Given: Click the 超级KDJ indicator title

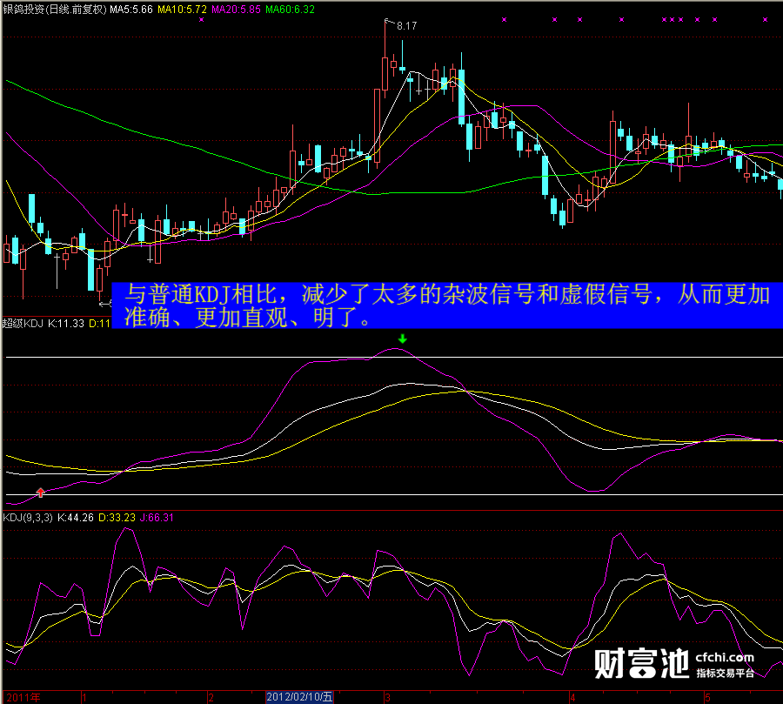Looking at the screenshot, I should click(x=23, y=323).
